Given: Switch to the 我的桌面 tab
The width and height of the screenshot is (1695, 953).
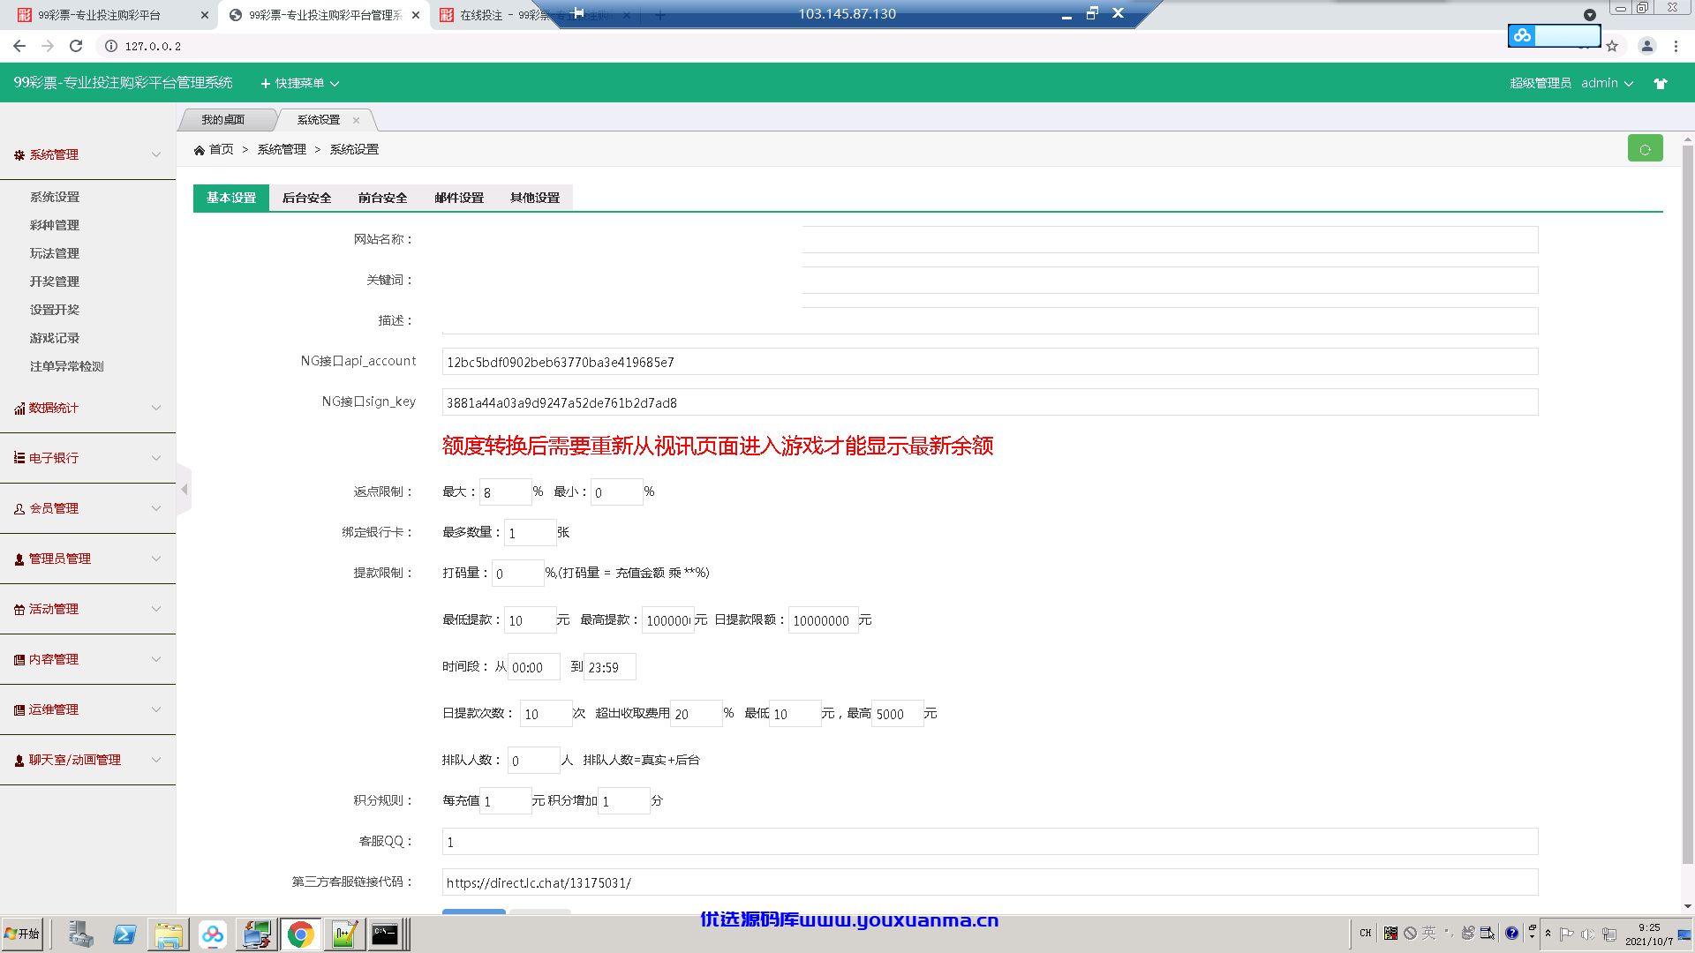Looking at the screenshot, I should 223,120.
